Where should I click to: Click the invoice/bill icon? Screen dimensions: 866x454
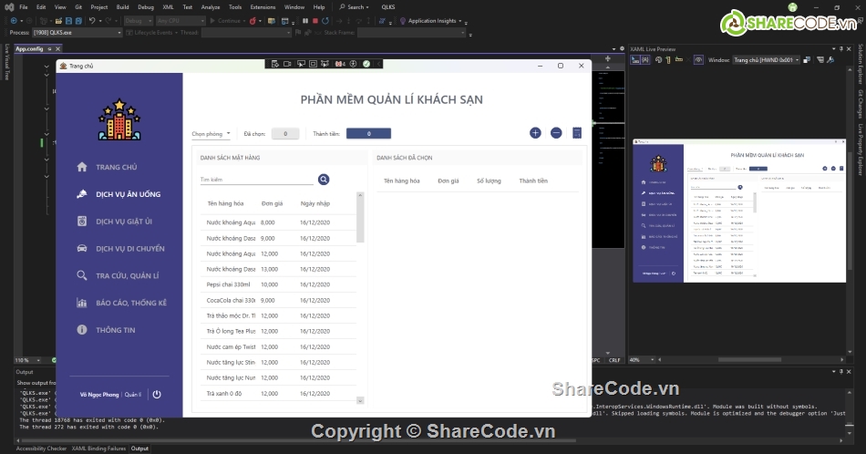(577, 133)
